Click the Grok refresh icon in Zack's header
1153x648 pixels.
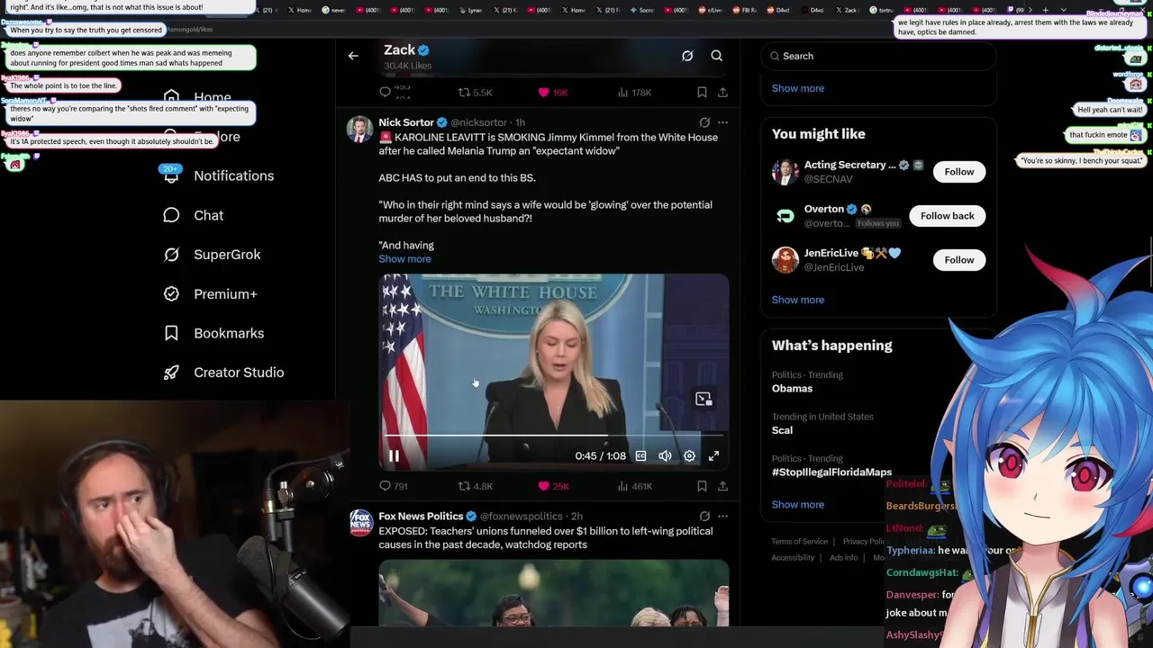coord(687,56)
